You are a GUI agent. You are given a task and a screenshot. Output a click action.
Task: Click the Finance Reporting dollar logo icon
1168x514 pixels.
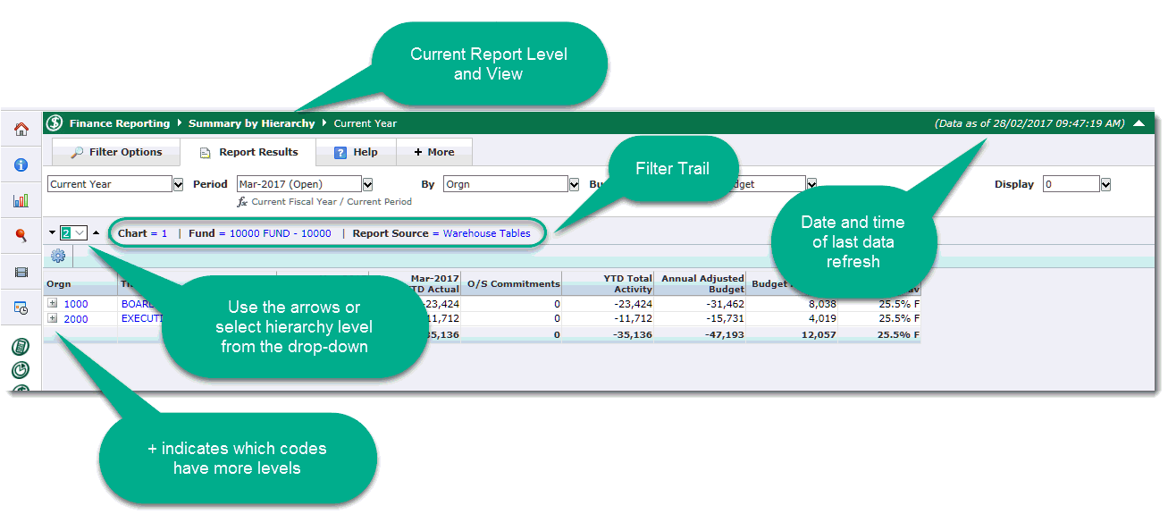coord(55,123)
